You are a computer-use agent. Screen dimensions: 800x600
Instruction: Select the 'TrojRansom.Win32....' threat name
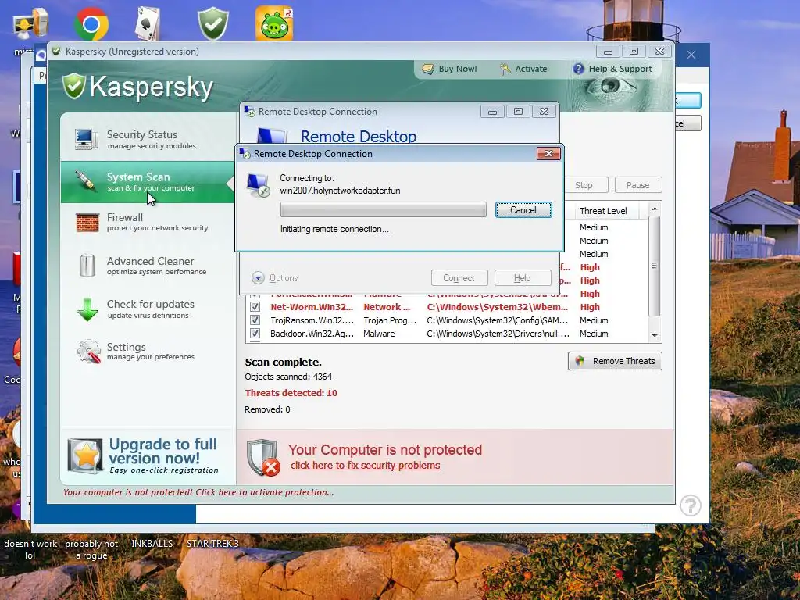click(x=312, y=320)
